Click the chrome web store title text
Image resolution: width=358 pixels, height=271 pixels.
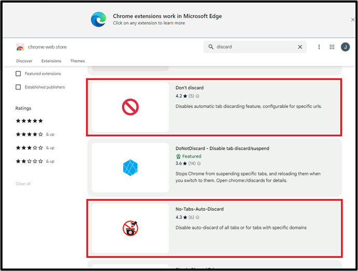click(47, 47)
